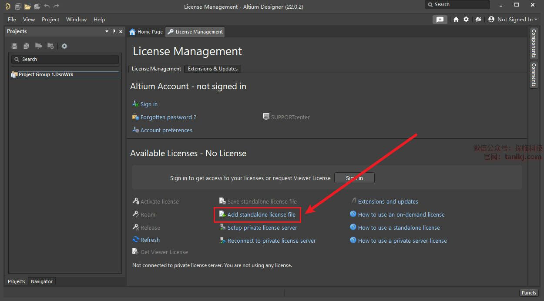Image resolution: width=544 pixels, height=301 pixels.
Task: Click the user avatar icon
Action: pyautogui.click(x=491, y=20)
